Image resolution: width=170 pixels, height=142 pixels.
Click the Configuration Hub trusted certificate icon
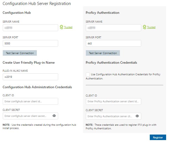(x=61, y=27)
